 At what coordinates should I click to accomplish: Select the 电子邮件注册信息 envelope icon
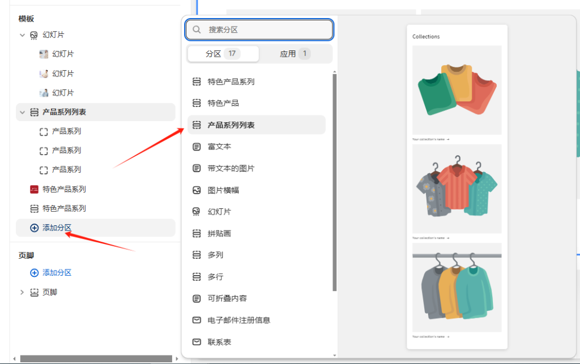coord(195,320)
